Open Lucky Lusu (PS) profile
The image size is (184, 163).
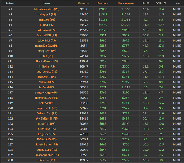click(47, 150)
